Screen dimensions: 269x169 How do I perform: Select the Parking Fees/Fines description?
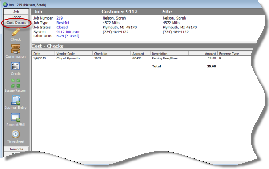(x=165, y=58)
